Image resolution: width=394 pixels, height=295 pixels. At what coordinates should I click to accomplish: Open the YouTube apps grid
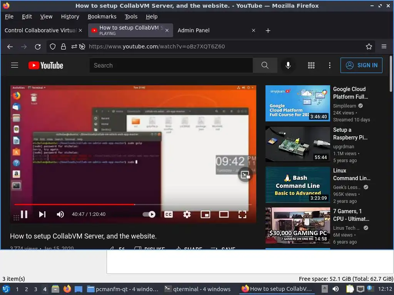[311, 65]
